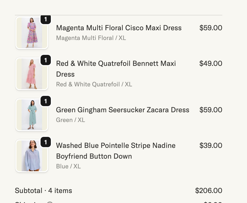The image size is (247, 203).
Task: Click the quantity badge on the Red Quatrefoil dress
Action: [x=46, y=60]
